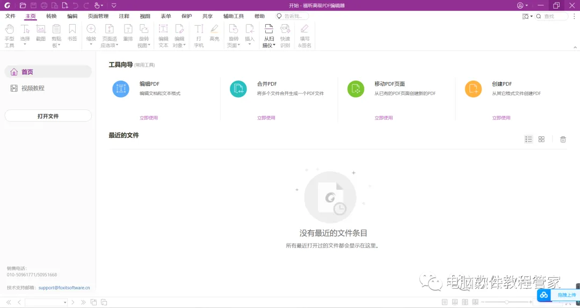
Task: Switch to the 转换 ribbon tab
Action: (x=52, y=16)
